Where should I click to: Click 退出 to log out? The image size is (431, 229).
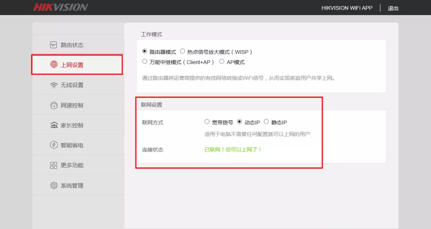click(393, 8)
